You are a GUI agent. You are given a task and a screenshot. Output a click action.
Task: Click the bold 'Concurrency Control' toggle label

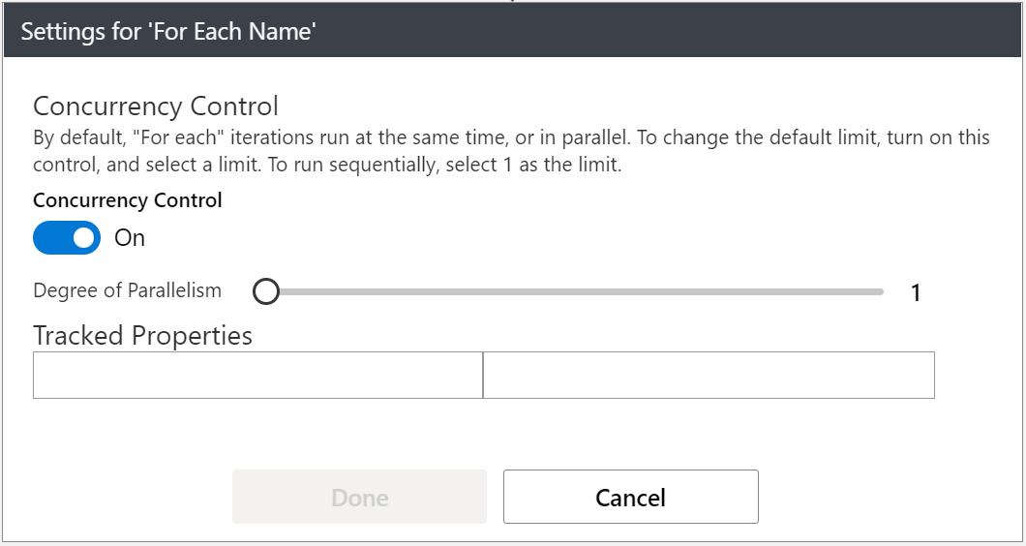pos(128,200)
